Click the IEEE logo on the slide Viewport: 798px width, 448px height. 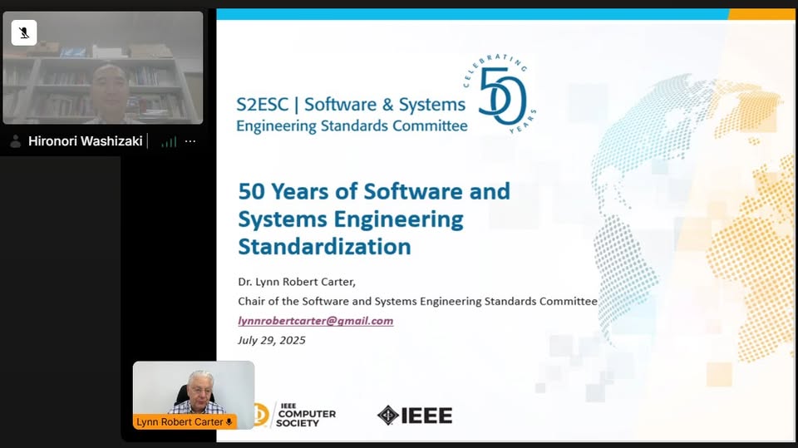point(414,416)
